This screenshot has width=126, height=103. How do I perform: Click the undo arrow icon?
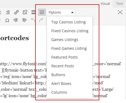[x=33, y=20]
